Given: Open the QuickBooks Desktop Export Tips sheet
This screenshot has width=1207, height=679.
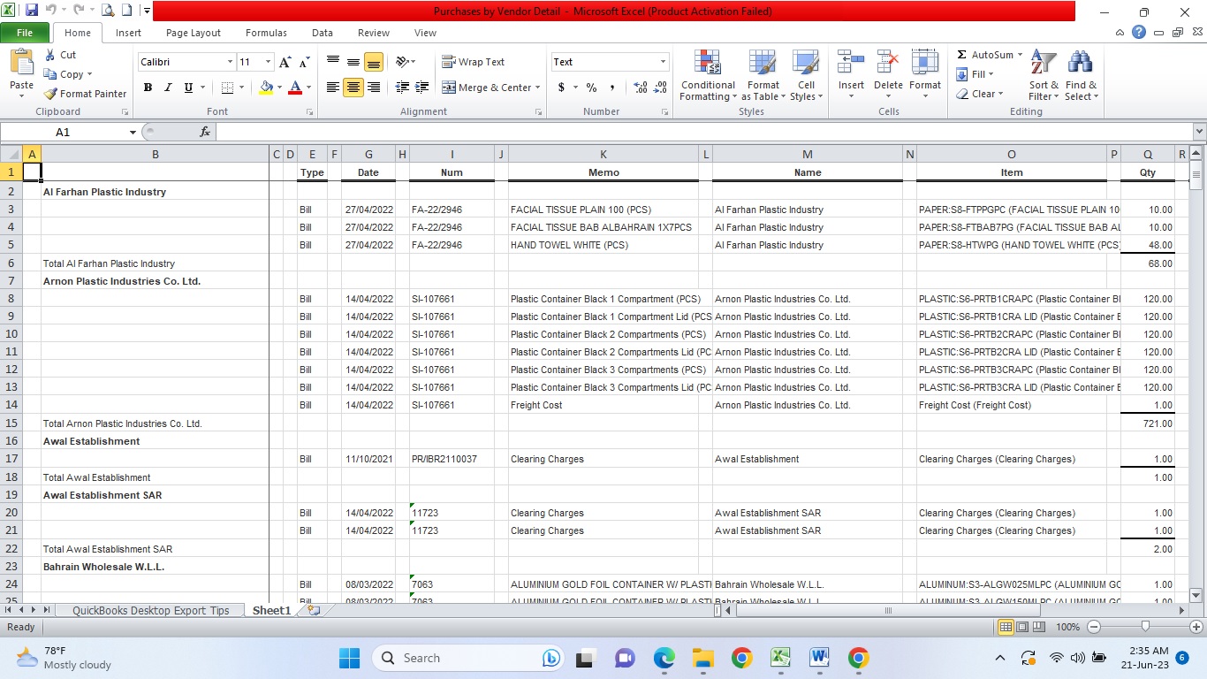Looking at the screenshot, I should click(x=150, y=610).
